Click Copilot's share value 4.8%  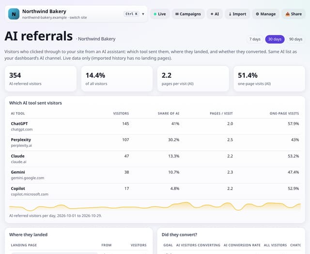(x=175, y=189)
